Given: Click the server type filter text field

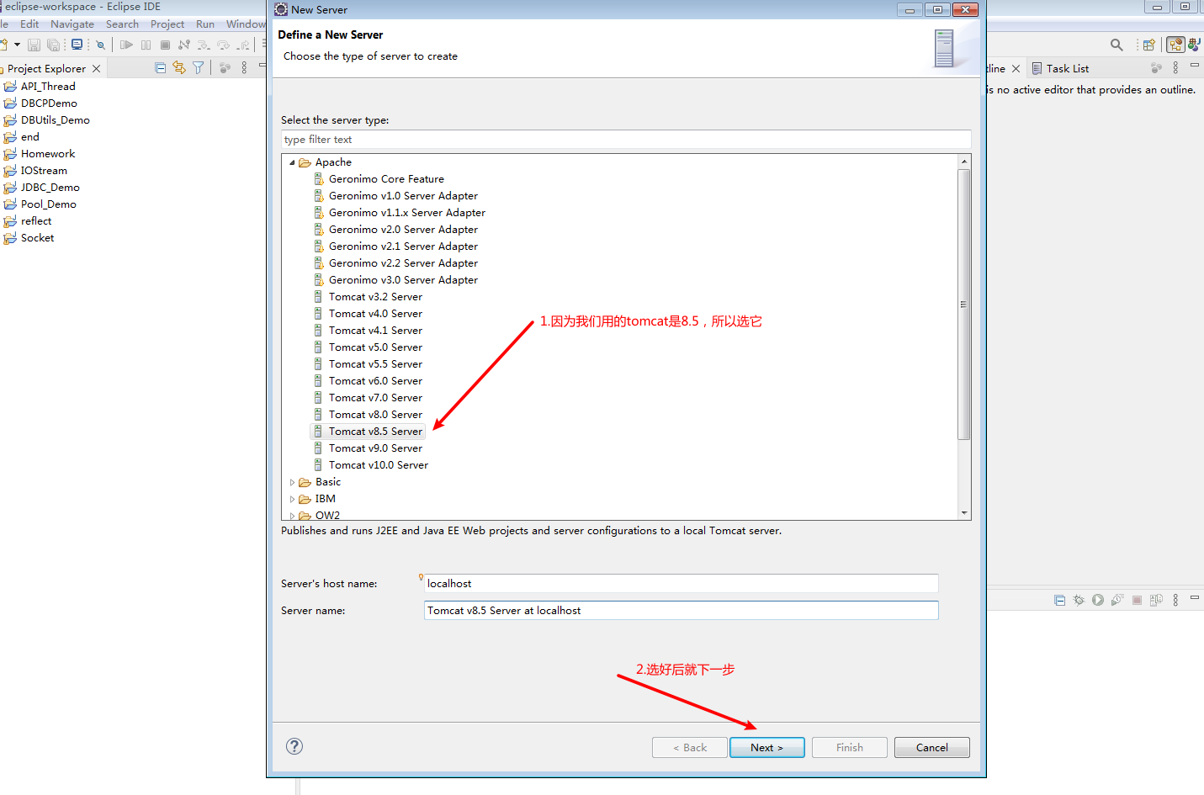Looking at the screenshot, I should pyautogui.click(x=626, y=140).
